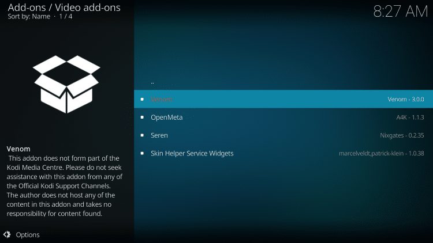The width and height of the screenshot is (433, 243).
Task: Click 'Nixgates - 0.2.35' version text
Action: (402, 135)
